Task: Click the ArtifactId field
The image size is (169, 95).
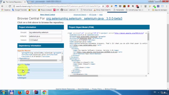Action: click(45, 36)
